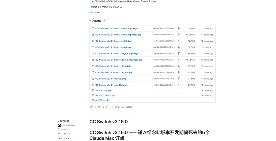Copy sha256 hash for macOS.dmg
This screenshot has height=141, width=276.
point(179,79)
